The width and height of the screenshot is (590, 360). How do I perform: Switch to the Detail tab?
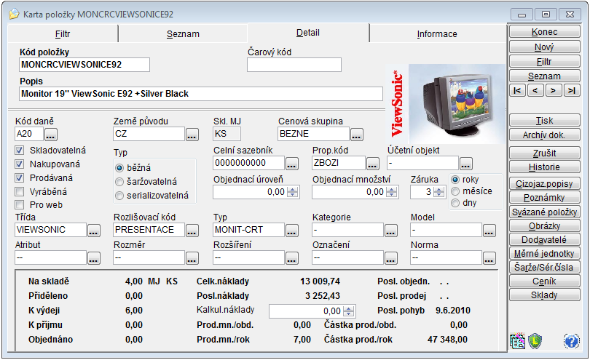pos(308,33)
